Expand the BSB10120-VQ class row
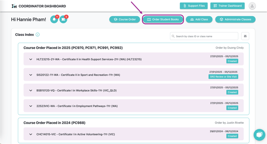Screen dimensions: 267x144 pos(31,90)
